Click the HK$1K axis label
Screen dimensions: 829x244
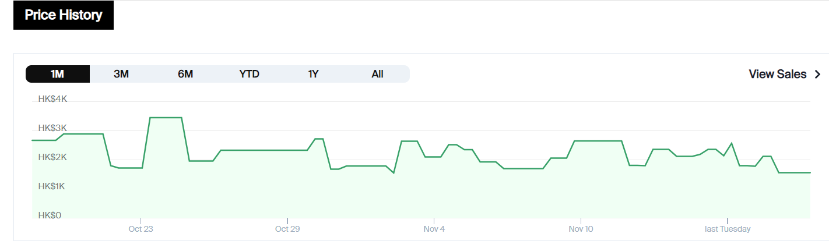click(x=52, y=186)
